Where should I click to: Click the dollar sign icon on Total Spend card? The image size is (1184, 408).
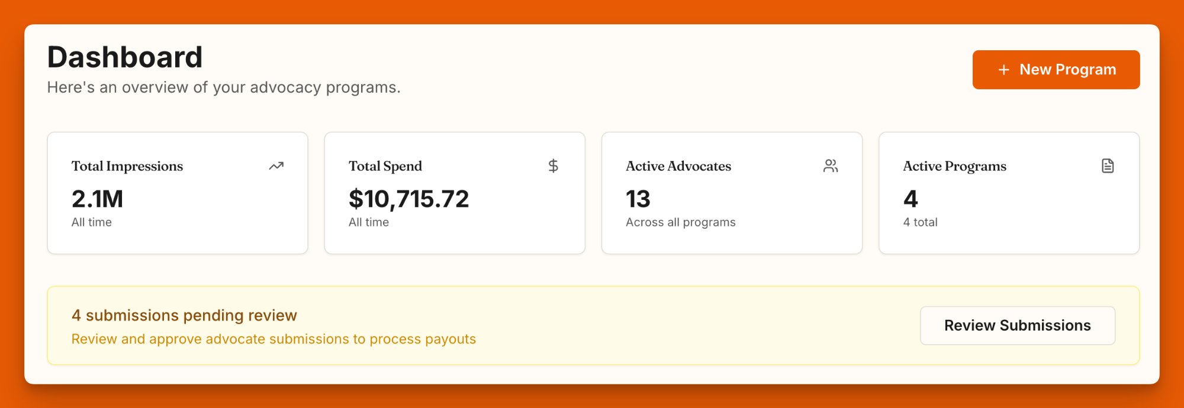click(554, 166)
